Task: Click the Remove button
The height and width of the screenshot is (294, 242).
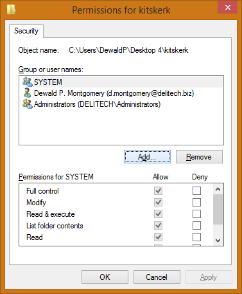Action: [x=199, y=157]
